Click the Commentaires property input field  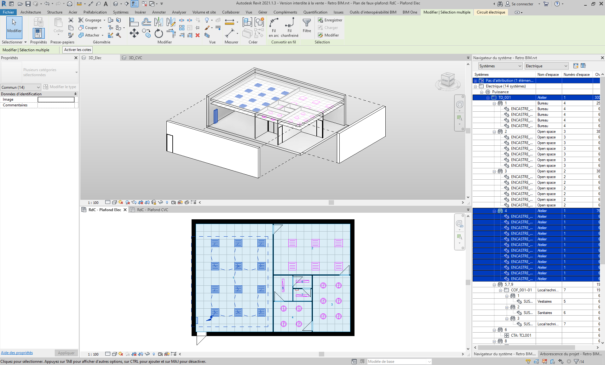click(x=56, y=105)
